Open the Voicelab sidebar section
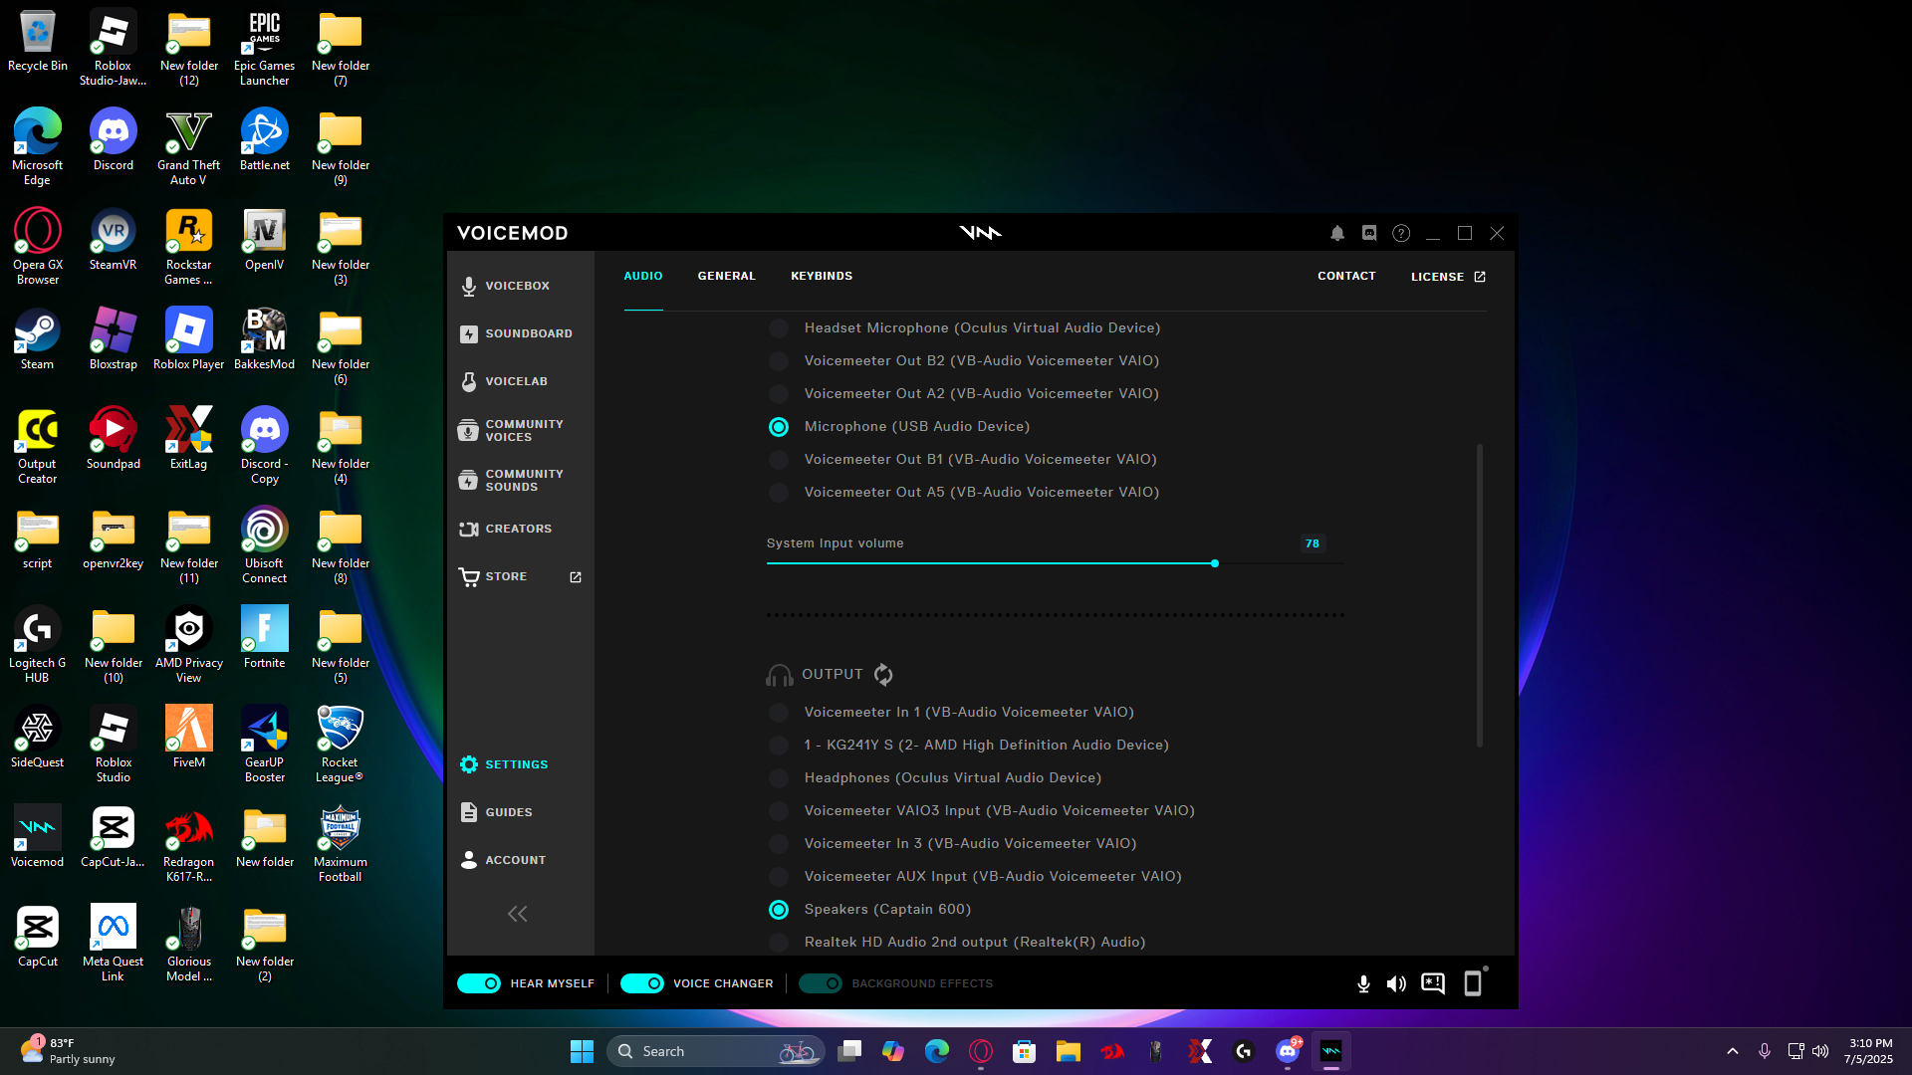Screen dimensions: 1912x1075 tap(516, 381)
